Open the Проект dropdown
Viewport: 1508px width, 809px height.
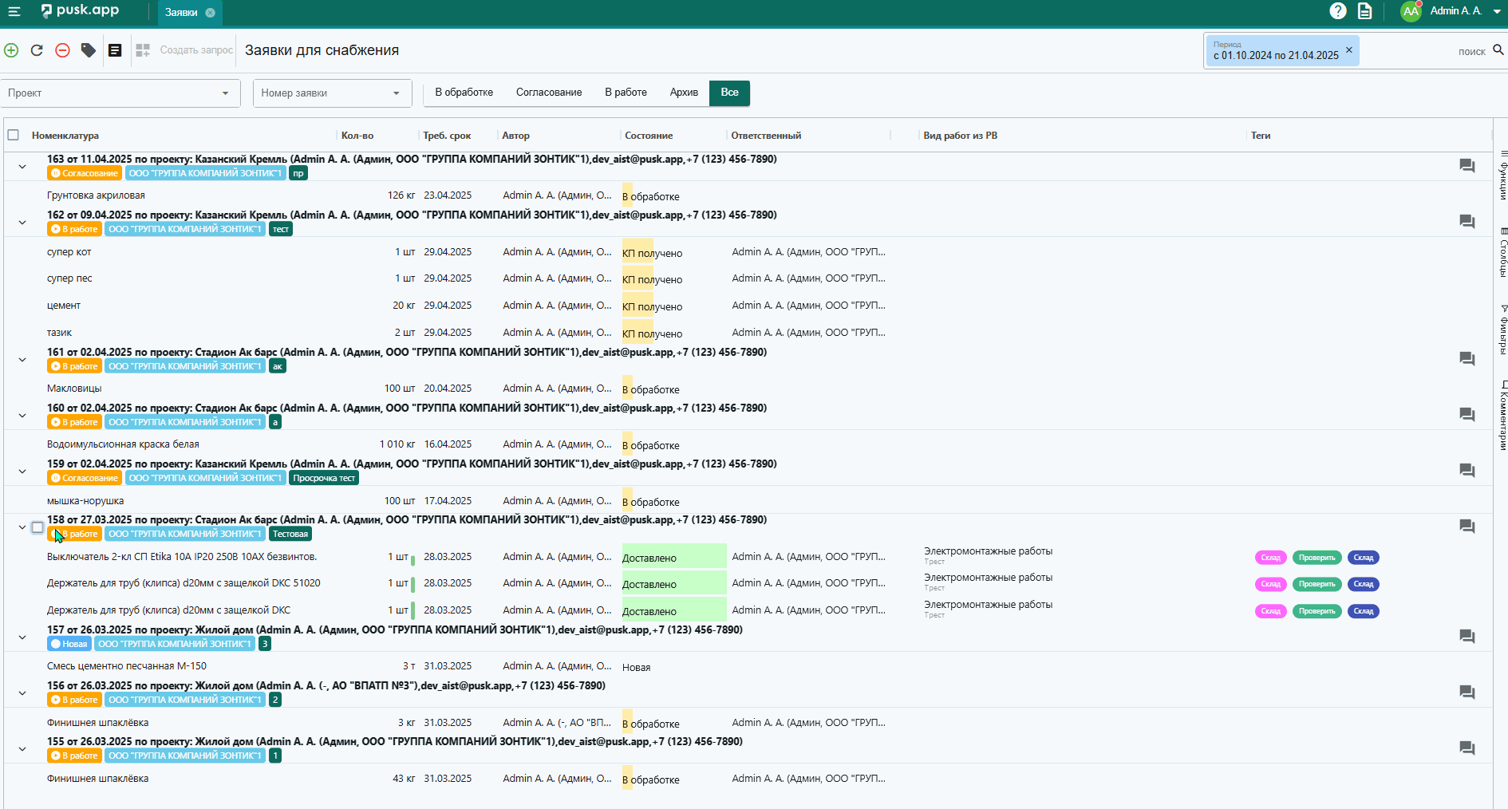120,93
